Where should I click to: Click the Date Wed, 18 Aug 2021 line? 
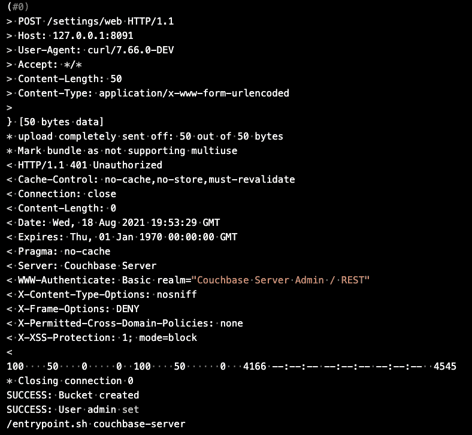coord(113,223)
